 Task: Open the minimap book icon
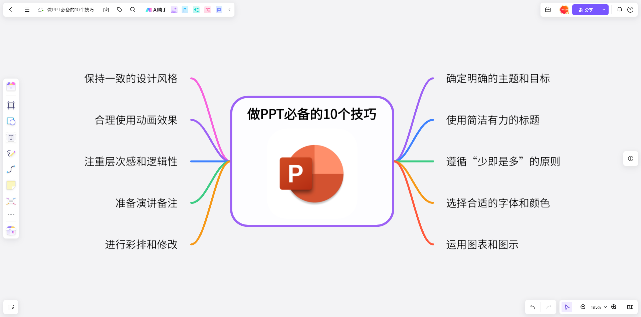point(630,307)
